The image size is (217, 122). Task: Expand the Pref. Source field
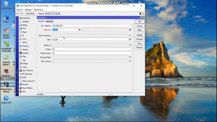click(130, 61)
